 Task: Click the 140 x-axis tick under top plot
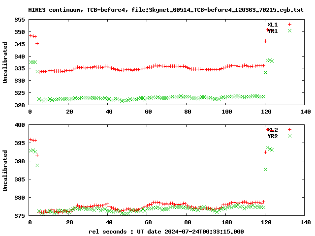click(x=305, y=112)
